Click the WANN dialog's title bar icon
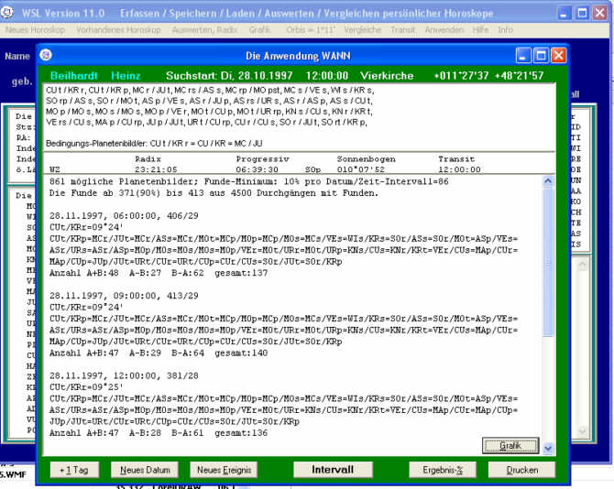The height and width of the screenshot is (489, 614). point(46,55)
